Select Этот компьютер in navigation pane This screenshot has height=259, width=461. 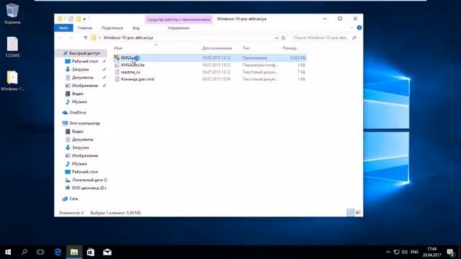(84, 123)
